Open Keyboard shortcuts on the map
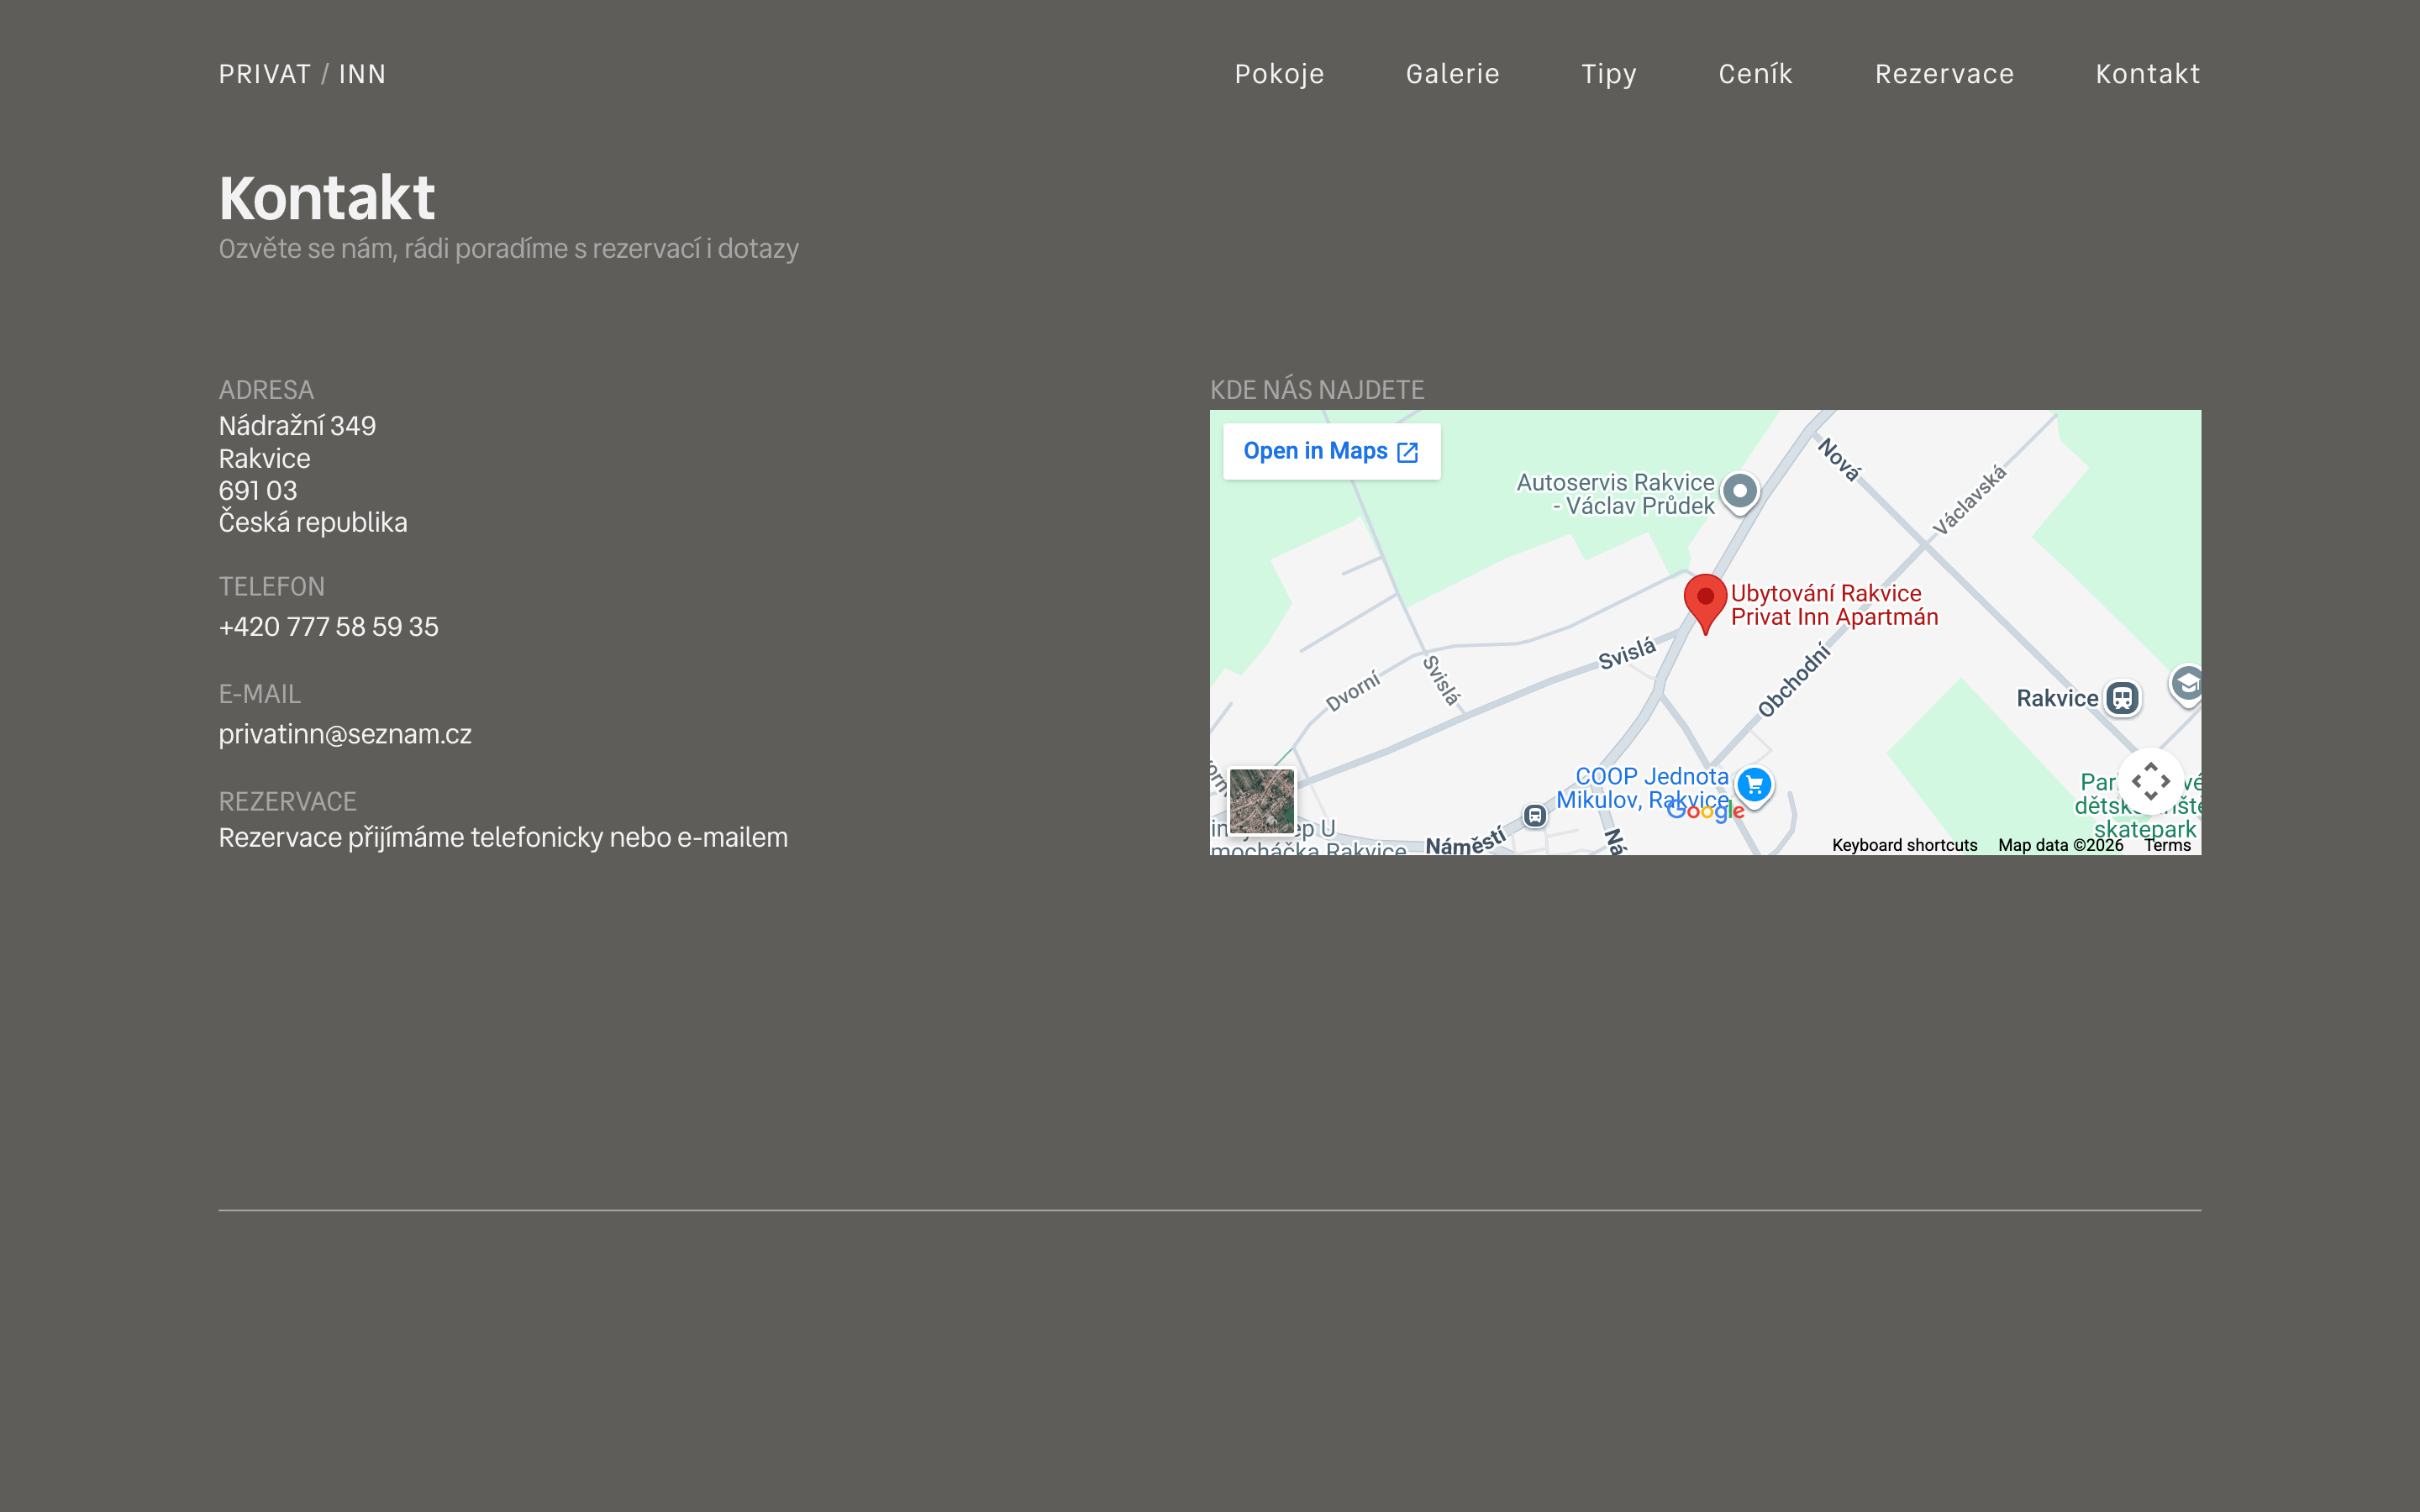Viewport: 2420px width, 1512px height. tap(1904, 845)
